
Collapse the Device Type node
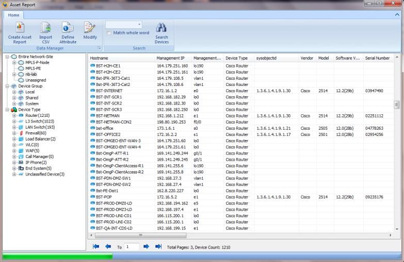tap(7, 110)
